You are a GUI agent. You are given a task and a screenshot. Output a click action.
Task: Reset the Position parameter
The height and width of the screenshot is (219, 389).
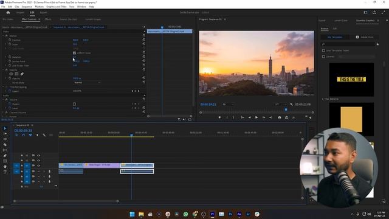tap(144, 40)
